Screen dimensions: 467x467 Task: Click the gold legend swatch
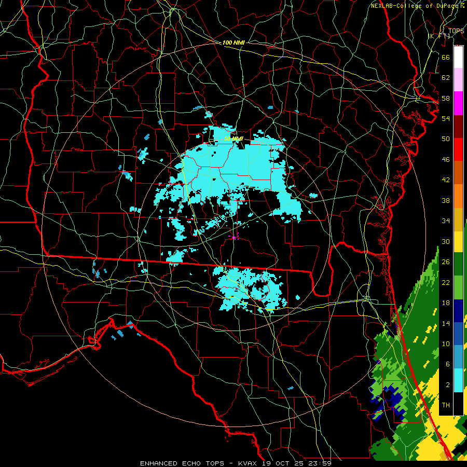(x=458, y=219)
